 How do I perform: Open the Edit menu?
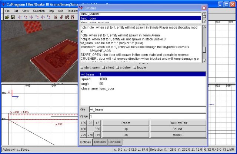(x=16, y=11)
